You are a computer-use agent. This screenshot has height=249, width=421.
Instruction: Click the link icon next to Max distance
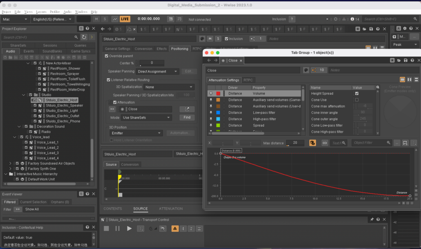pyautogui.click(x=325, y=143)
